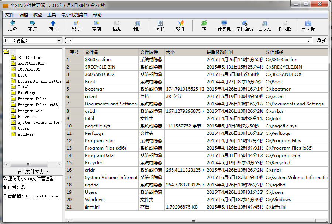Launch IE from the toolbar

[204, 26]
